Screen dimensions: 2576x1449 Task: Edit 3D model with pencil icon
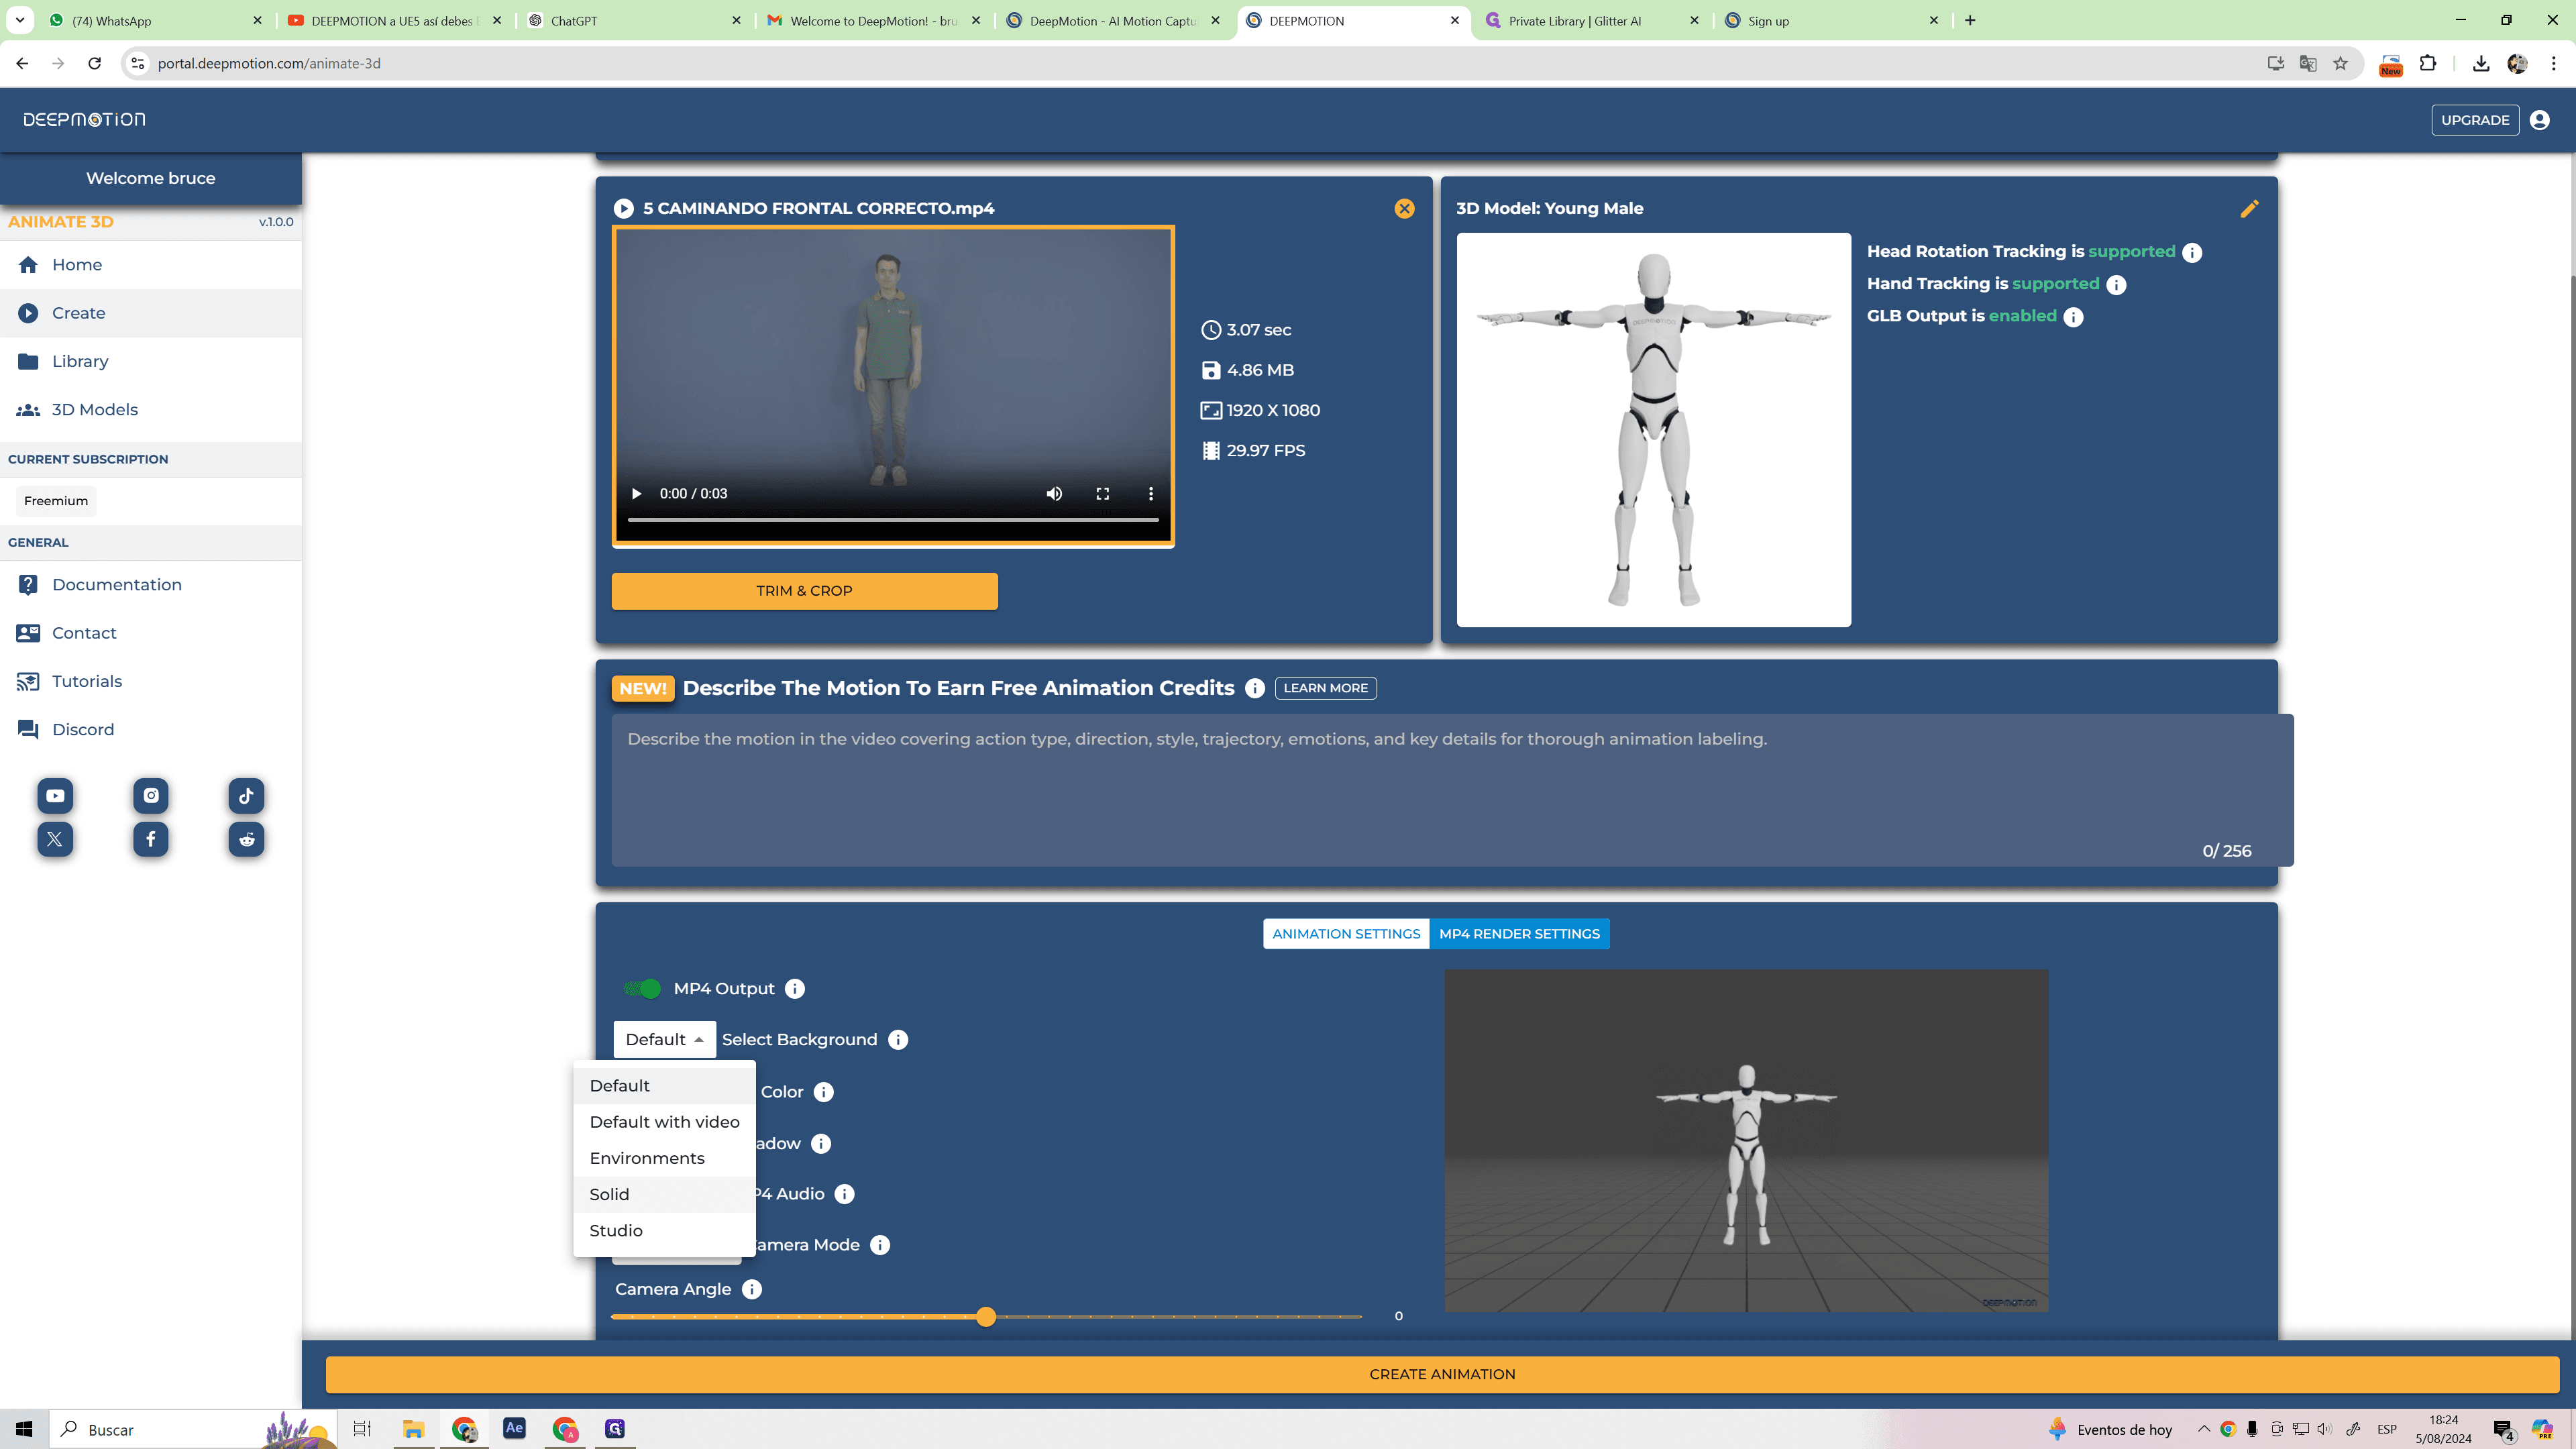(x=2249, y=208)
